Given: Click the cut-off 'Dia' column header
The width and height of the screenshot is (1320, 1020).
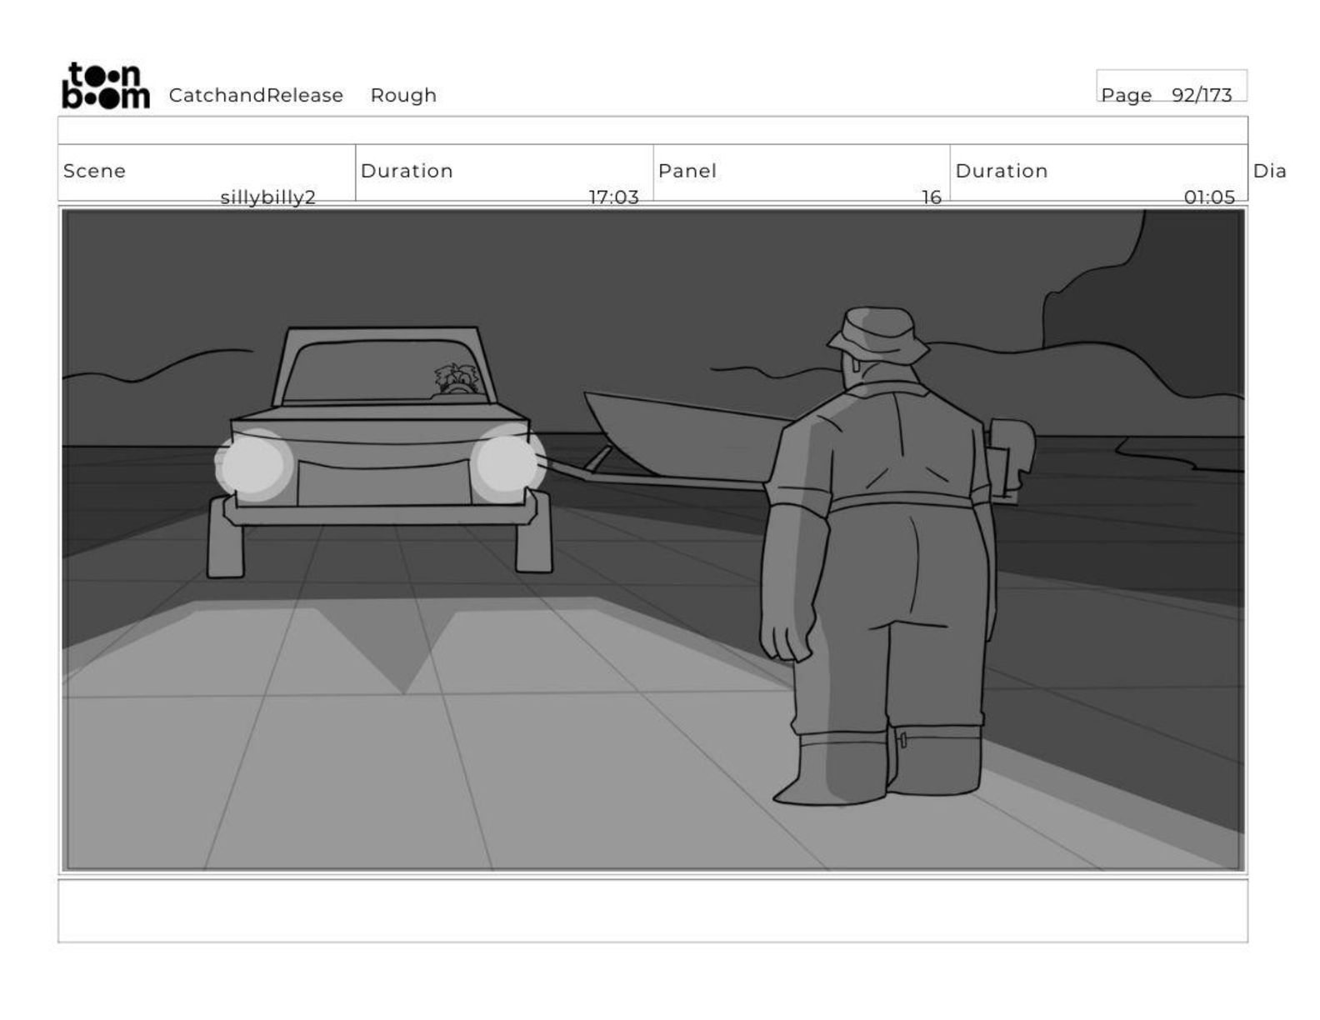Looking at the screenshot, I should [1269, 171].
